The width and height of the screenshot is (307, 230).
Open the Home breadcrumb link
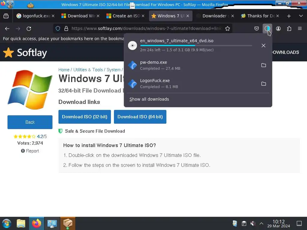(x=64, y=70)
